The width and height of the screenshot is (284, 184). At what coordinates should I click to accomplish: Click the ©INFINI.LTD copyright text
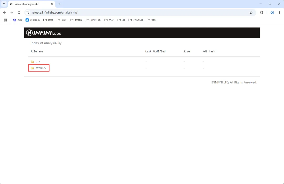coord(234,82)
